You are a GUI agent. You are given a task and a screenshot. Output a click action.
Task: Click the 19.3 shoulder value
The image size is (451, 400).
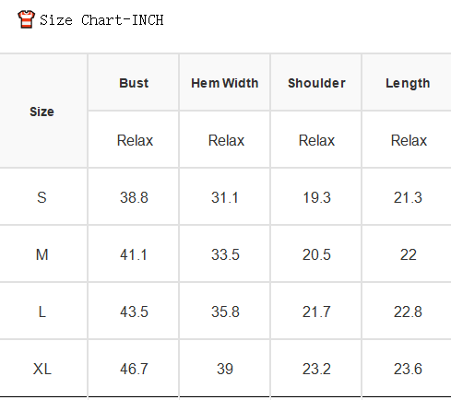pos(316,197)
